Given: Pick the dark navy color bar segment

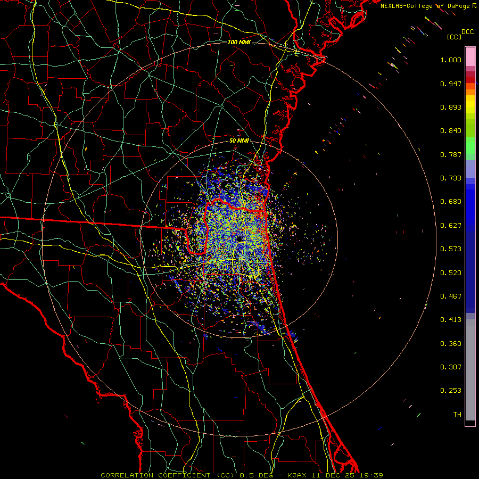Looking at the screenshot, I should [x=470, y=269].
